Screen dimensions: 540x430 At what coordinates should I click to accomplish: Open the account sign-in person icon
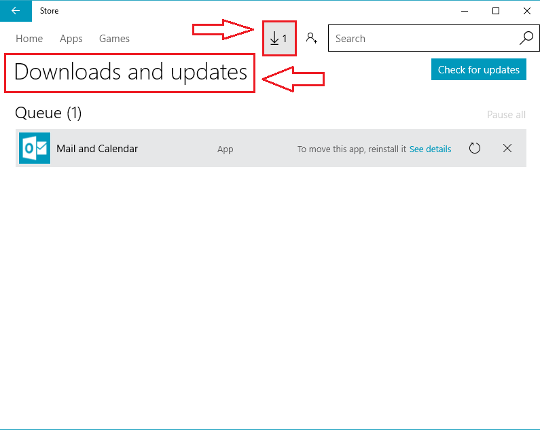(311, 38)
